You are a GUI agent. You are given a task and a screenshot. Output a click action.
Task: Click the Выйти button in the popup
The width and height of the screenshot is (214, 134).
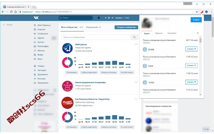[196, 20]
